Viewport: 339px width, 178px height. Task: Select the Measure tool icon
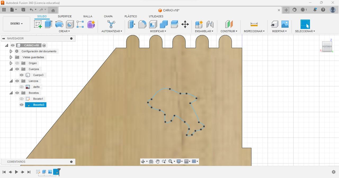click(254, 24)
